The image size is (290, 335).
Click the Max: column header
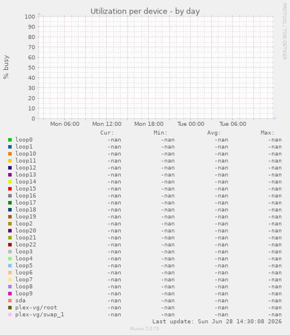coord(267,133)
